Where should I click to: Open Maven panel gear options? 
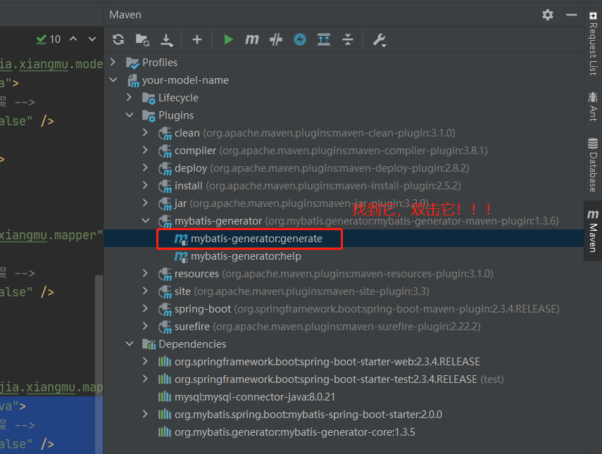click(548, 15)
